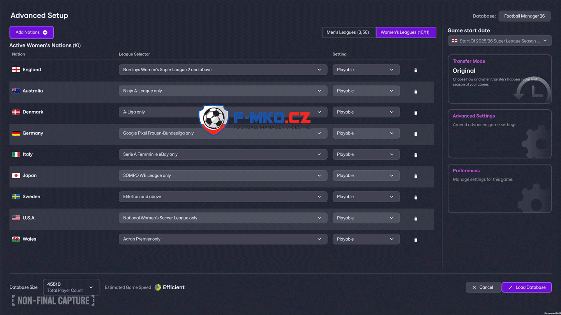Open Japan's Playable setting dropdown

coord(366,175)
